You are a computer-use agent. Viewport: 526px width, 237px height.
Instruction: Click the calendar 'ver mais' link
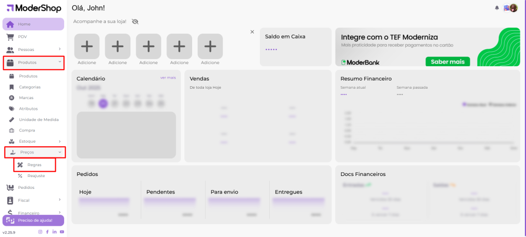[168, 77]
